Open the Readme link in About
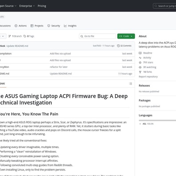 [x=148, y=53]
